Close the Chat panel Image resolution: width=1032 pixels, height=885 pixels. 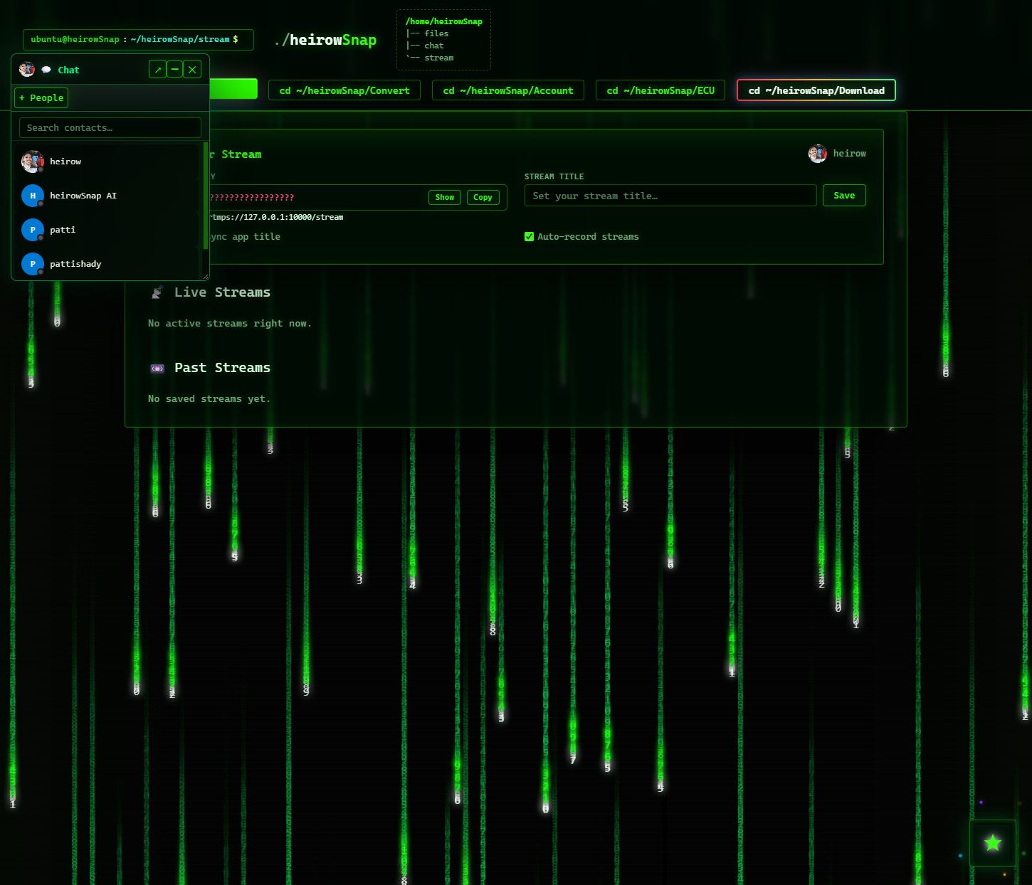(192, 69)
